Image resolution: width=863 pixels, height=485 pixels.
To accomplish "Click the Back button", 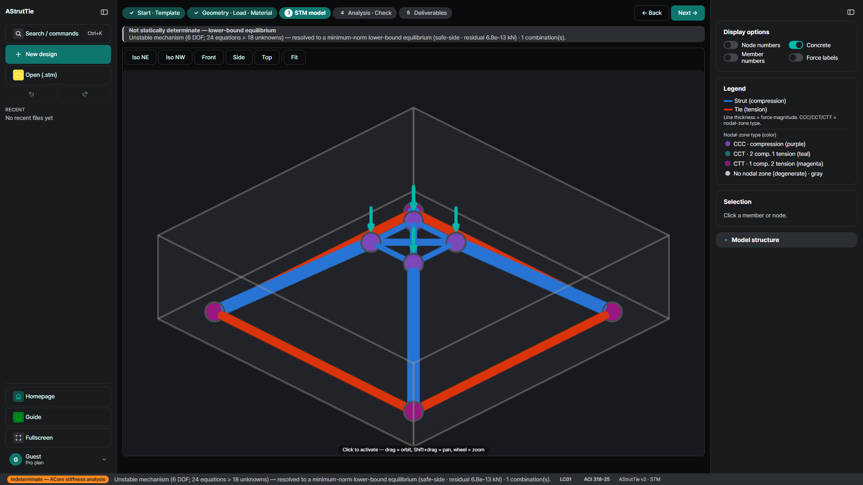I will coord(652,13).
